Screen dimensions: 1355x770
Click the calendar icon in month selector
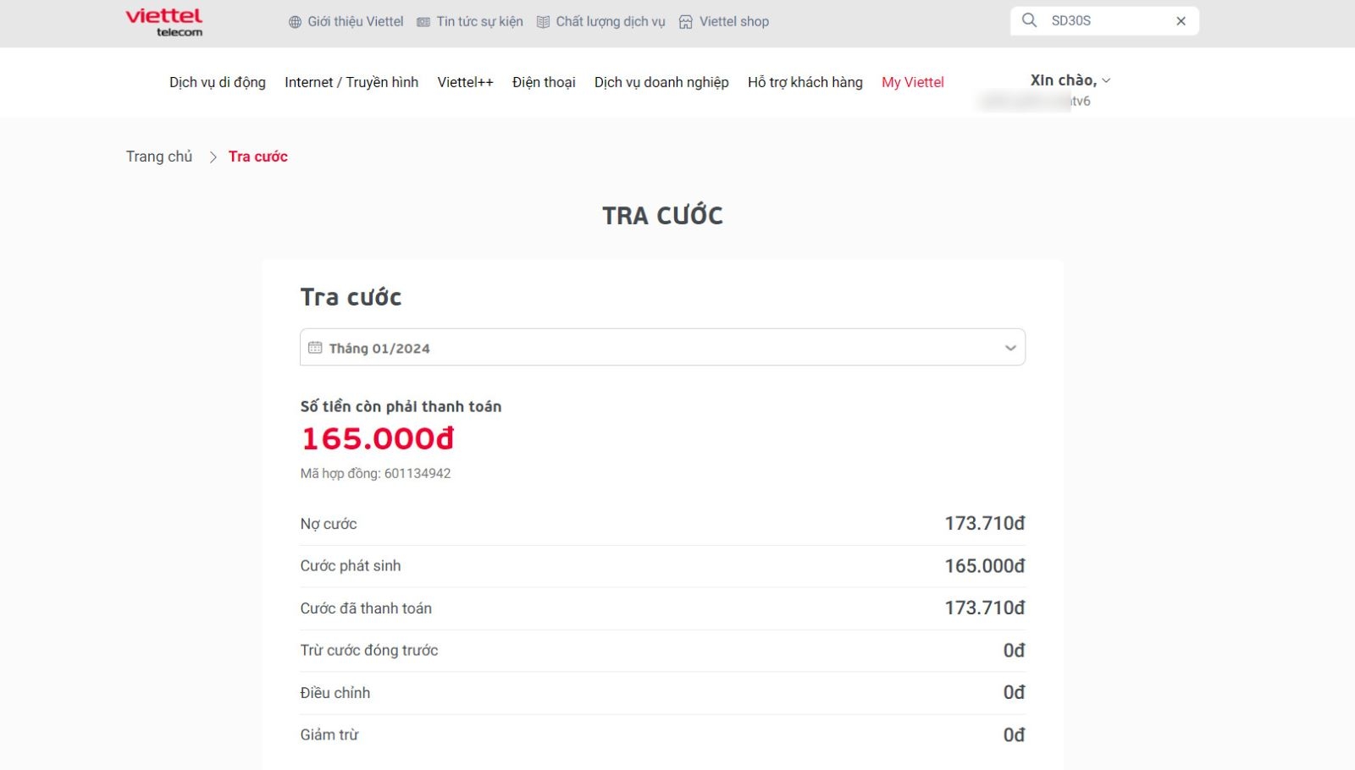pyautogui.click(x=315, y=348)
